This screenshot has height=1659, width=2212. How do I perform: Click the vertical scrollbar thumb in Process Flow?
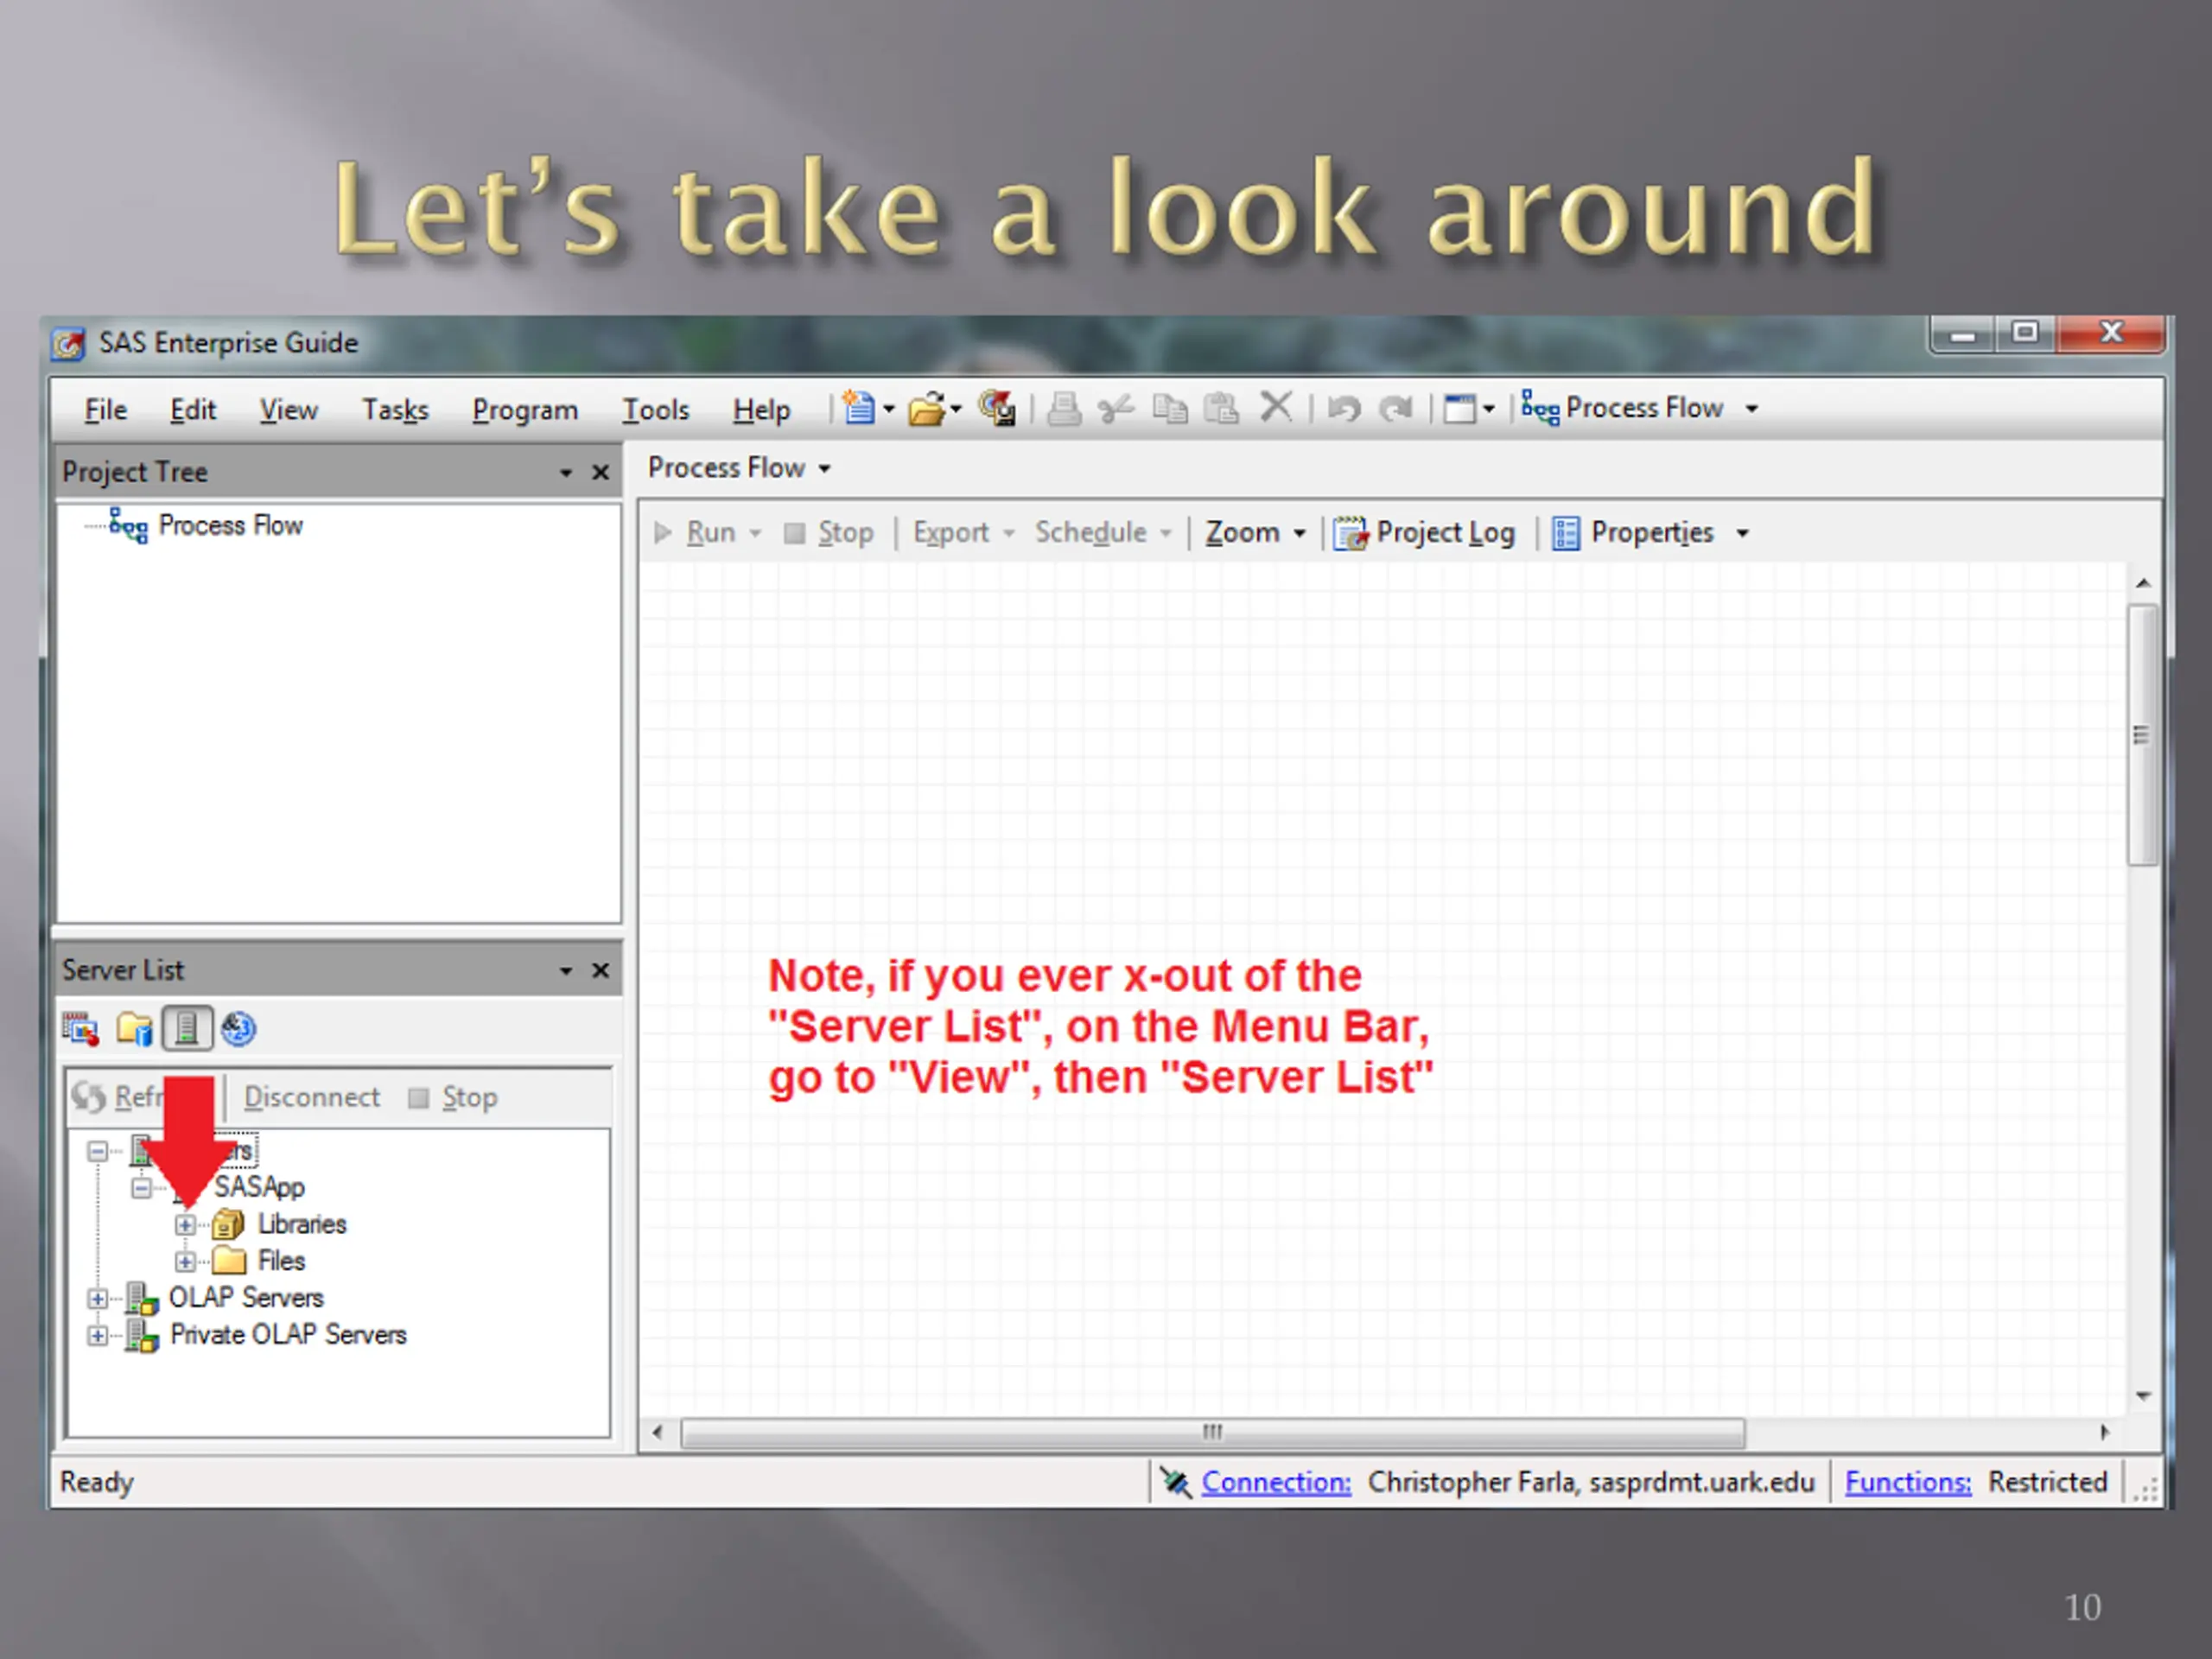(2142, 735)
